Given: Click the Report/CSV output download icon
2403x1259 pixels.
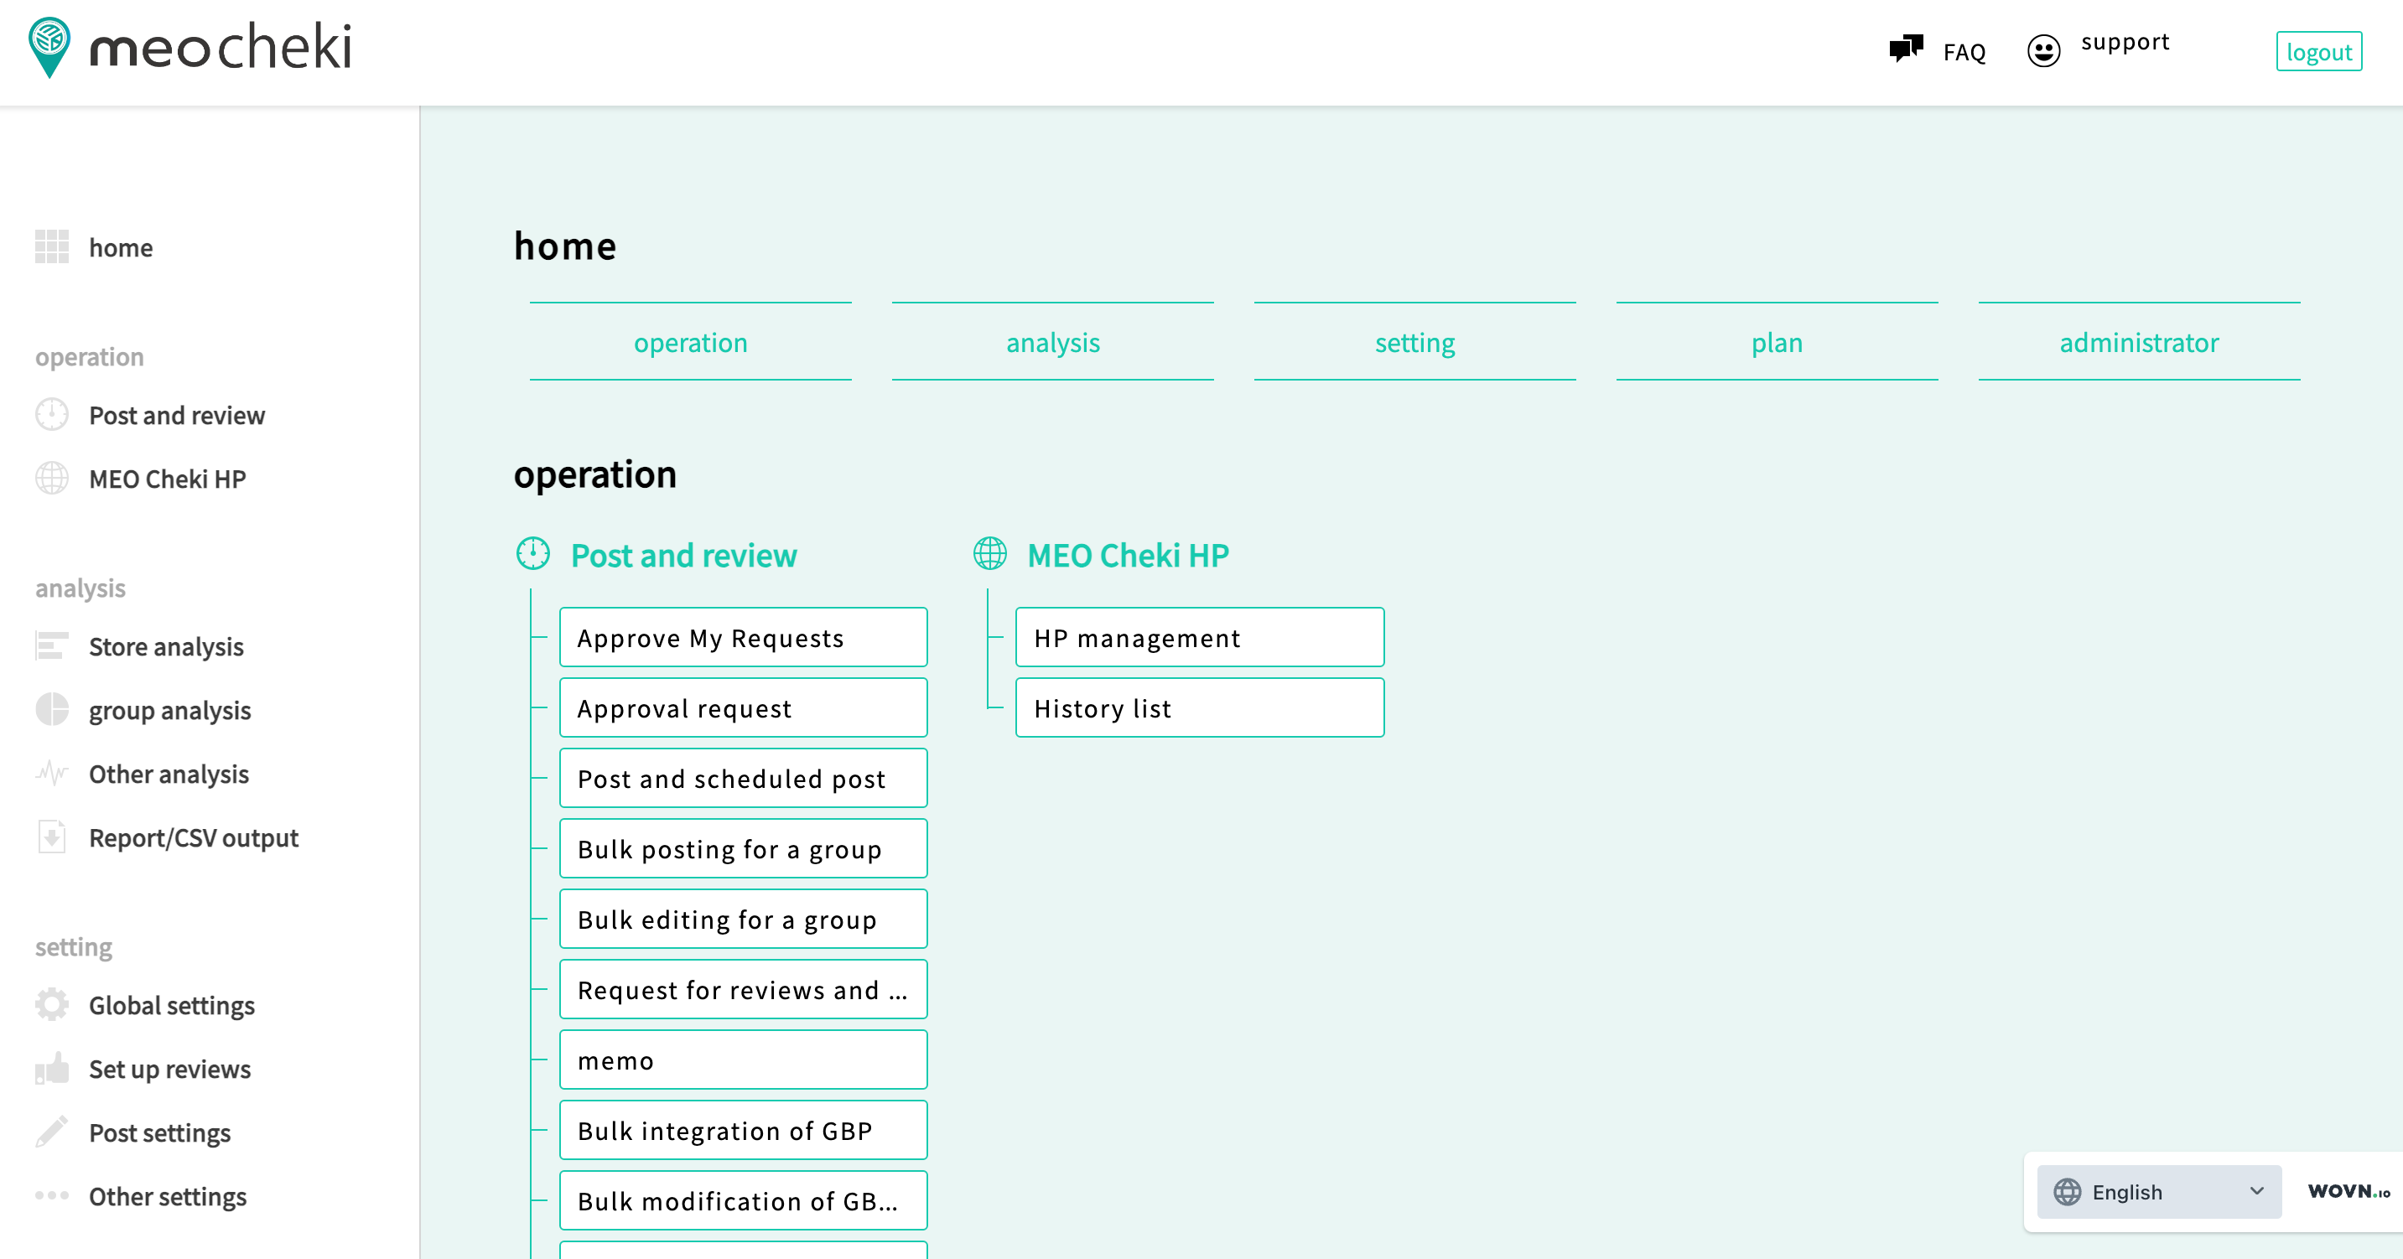Looking at the screenshot, I should coord(52,837).
